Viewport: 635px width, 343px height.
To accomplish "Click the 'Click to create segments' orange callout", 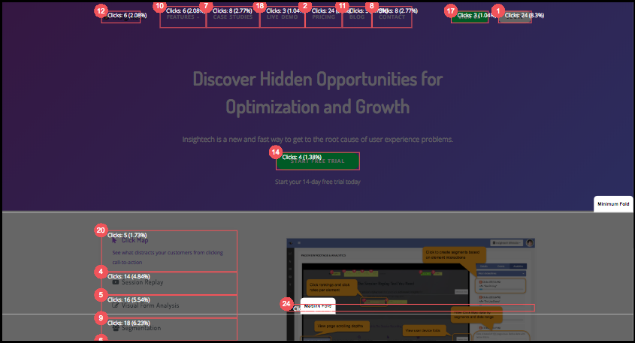I will [454, 255].
